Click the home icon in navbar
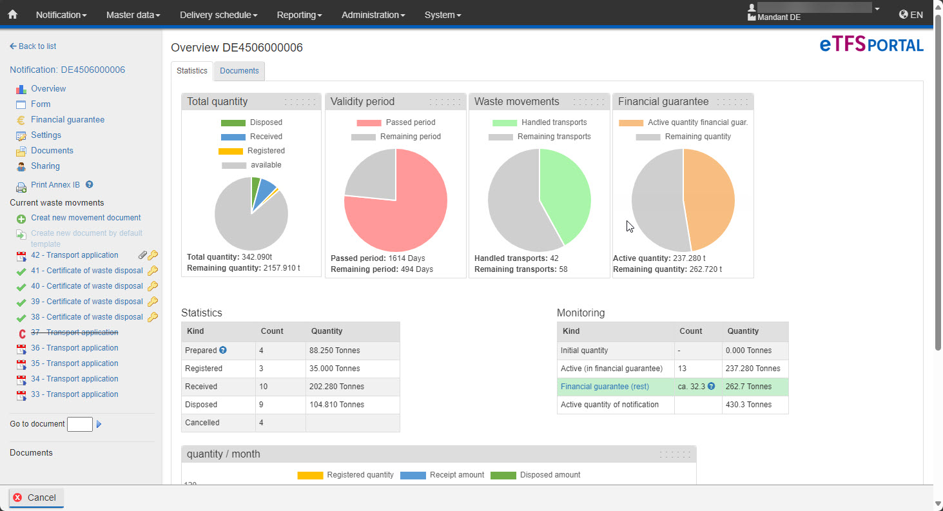 (x=12, y=14)
